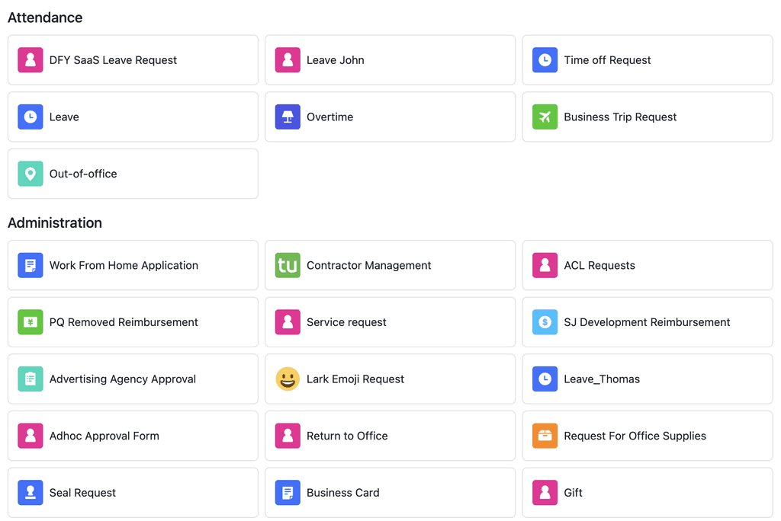Click the Work From Home Application document icon
Viewport: 781px width, 521px height.
point(30,265)
